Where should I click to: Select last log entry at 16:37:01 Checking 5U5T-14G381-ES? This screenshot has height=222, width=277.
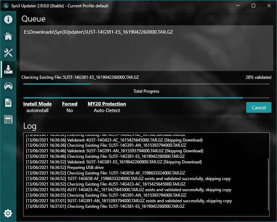[x=105, y=206]
